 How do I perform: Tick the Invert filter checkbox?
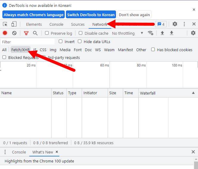[61, 41]
